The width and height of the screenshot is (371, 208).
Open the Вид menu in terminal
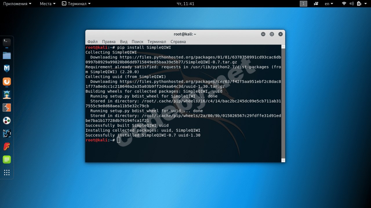click(x=124, y=42)
